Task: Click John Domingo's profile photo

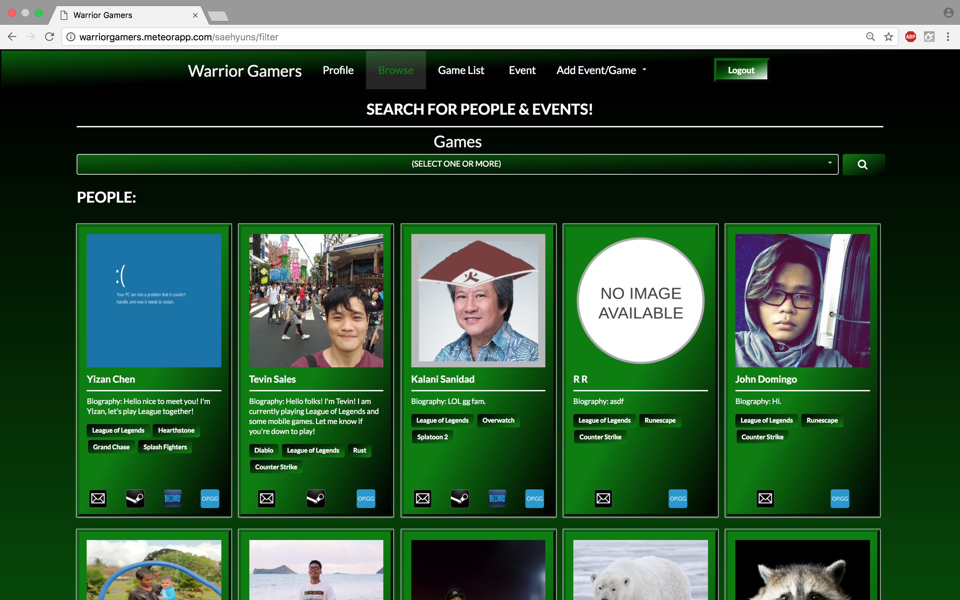Action: pyautogui.click(x=803, y=300)
